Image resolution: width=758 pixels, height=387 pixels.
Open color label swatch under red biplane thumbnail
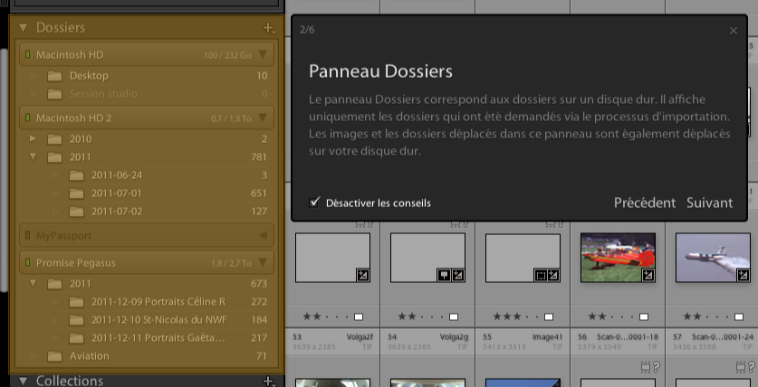pos(644,317)
